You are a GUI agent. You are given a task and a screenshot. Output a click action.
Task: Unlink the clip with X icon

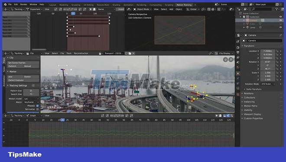coord(133,53)
